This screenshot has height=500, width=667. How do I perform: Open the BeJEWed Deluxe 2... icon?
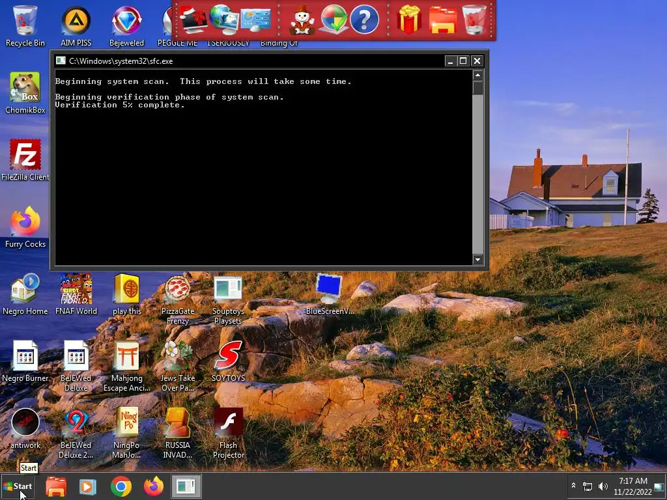76,433
